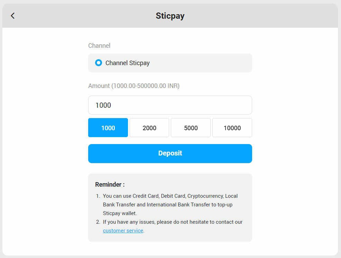Screen dimensions: 341x258
Task: Click the 'Sticpay wallet.' reminder text
Action: [120, 213]
